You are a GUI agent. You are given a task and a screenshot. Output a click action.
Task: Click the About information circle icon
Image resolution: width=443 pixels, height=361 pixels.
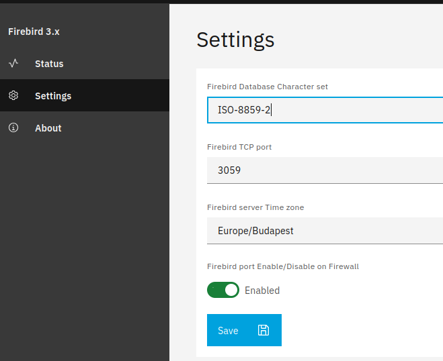tap(13, 128)
